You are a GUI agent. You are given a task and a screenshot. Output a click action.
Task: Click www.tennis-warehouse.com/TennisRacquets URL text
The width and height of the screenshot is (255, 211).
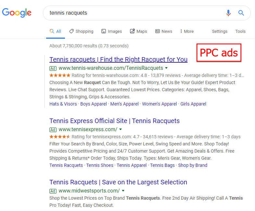(111, 68)
